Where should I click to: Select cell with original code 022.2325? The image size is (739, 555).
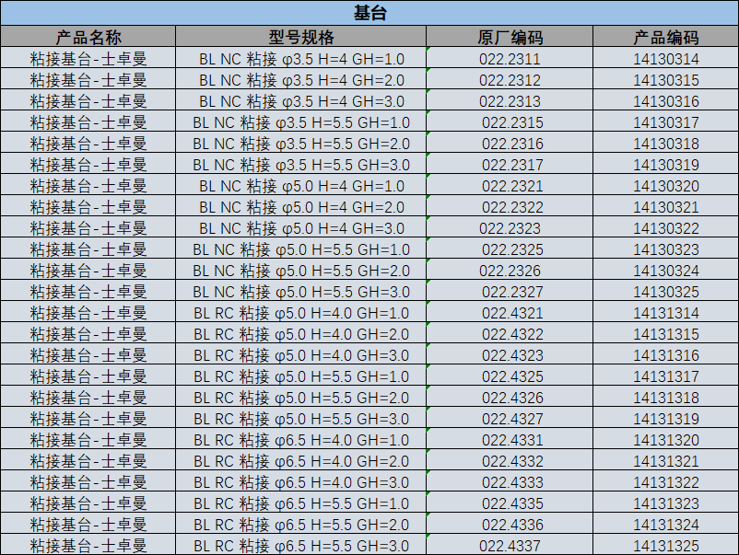pyautogui.click(x=510, y=249)
